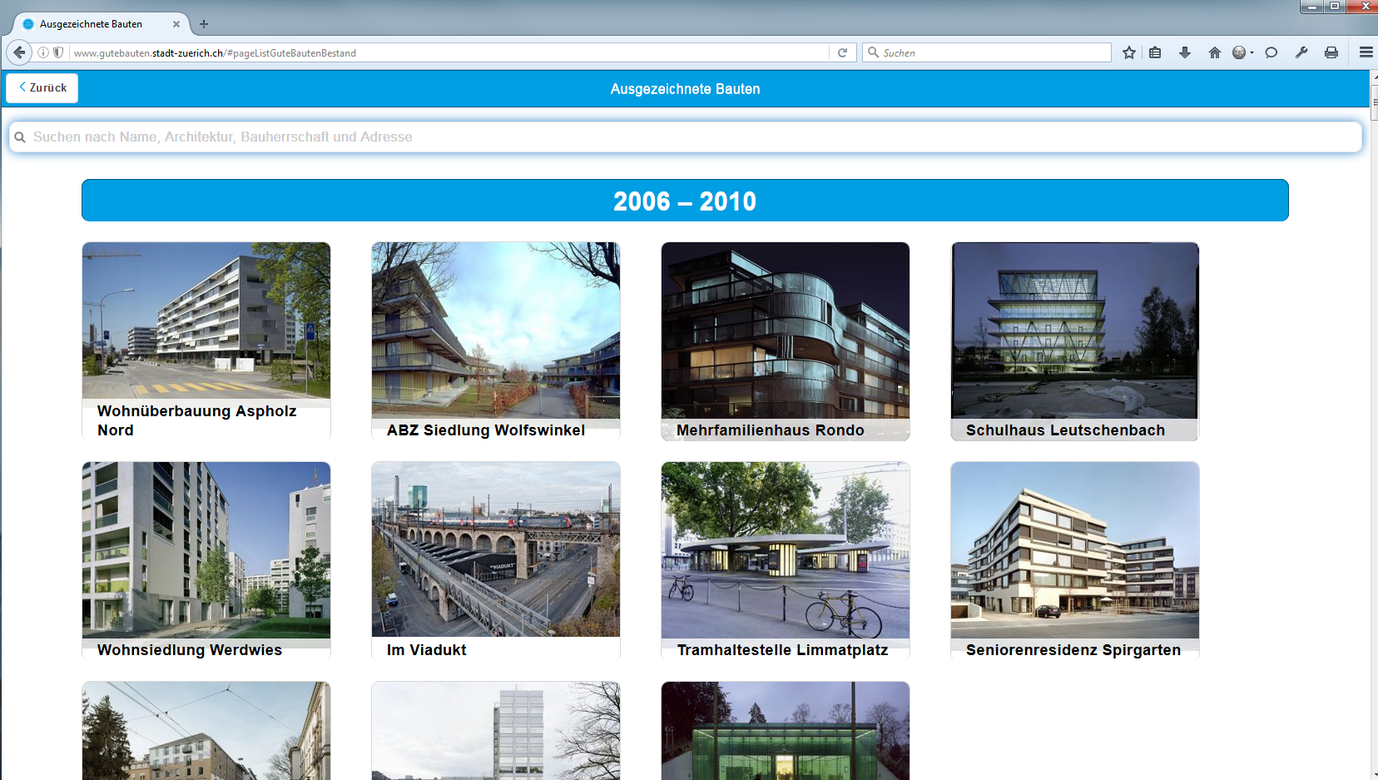This screenshot has width=1378, height=780.
Task: Open Im Viadukt building image
Action: click(x=496, y=550)
